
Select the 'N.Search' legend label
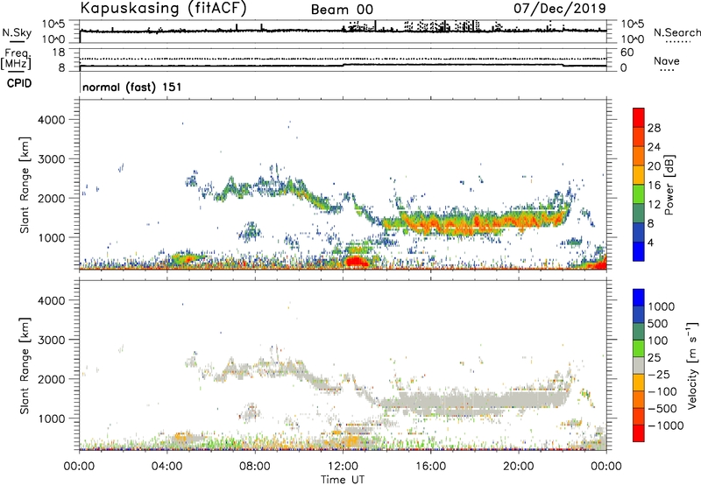(x=676, y=32)
